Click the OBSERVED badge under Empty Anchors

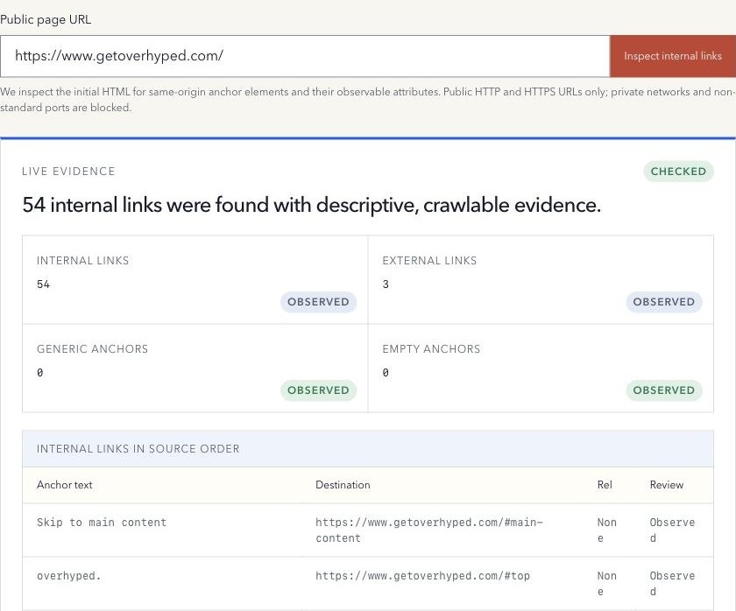pyautogui.click(x=664, y=390)
